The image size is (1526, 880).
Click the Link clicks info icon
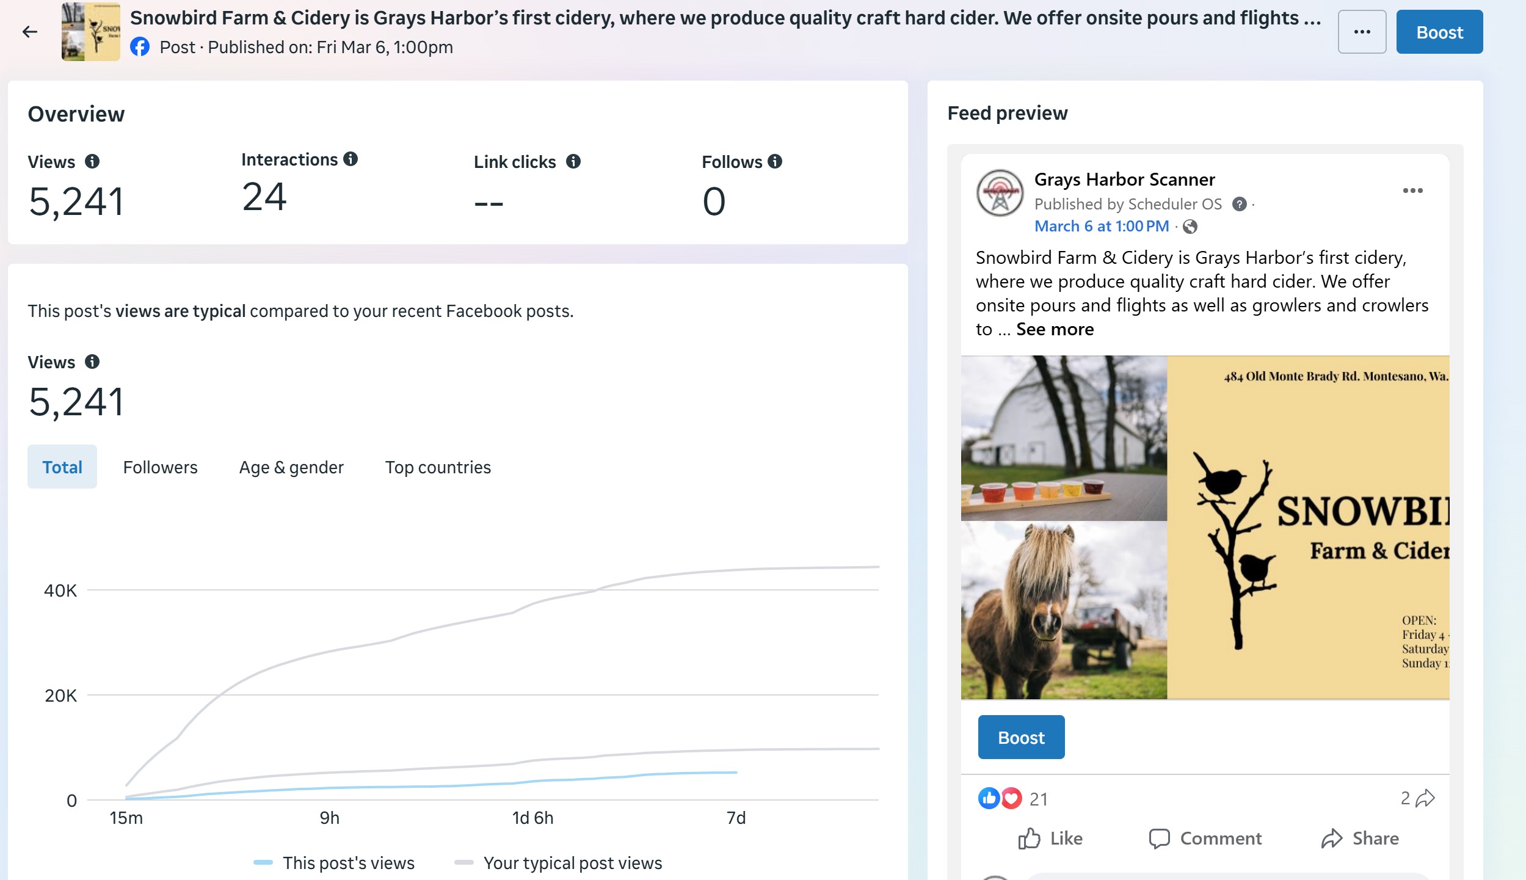[573, 161]
